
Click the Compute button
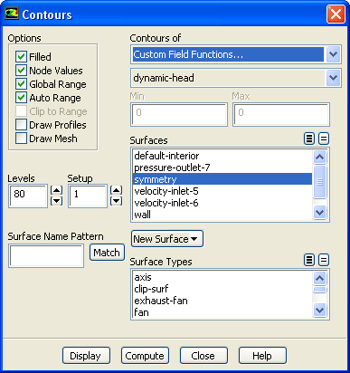click(x=145, y=356)
